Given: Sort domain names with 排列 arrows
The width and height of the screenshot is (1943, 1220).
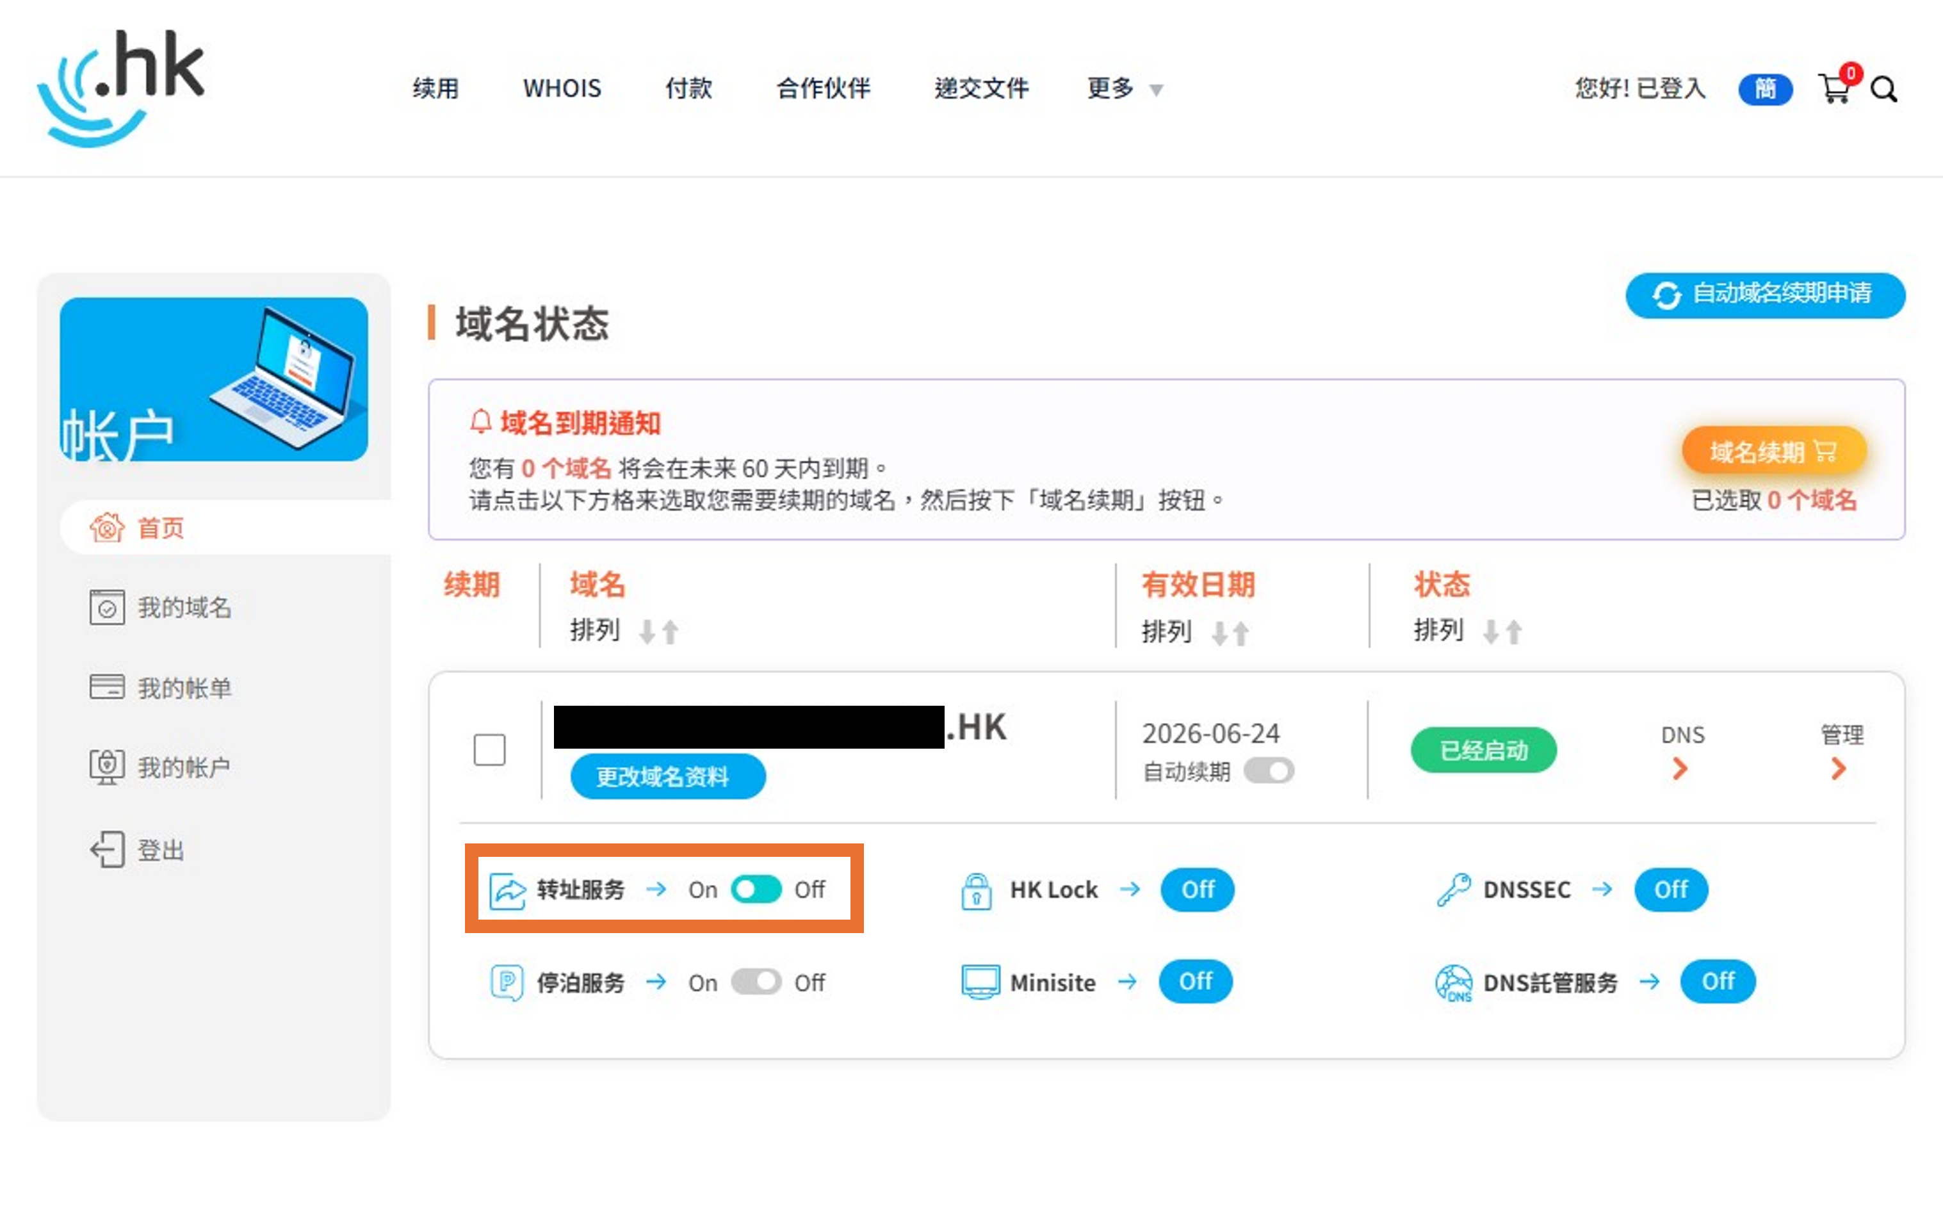Looking at the screenshot, I should tap(658, 632).
